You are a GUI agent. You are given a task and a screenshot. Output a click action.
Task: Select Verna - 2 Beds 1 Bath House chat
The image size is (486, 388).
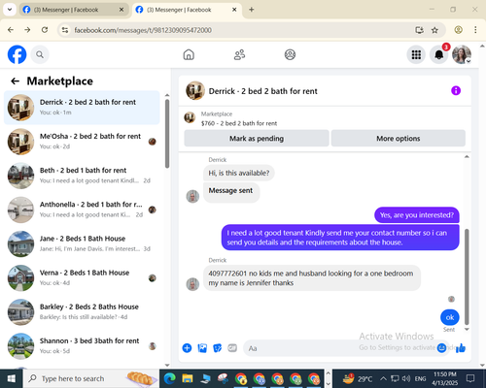coord(82,277)
